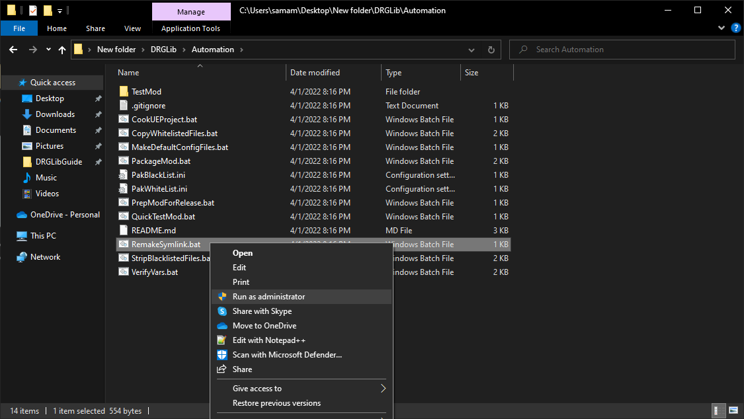This screenshot has height=419, width=744.
Task: Click the DRGLib breadcrumb segment
Action: (164, 50)
